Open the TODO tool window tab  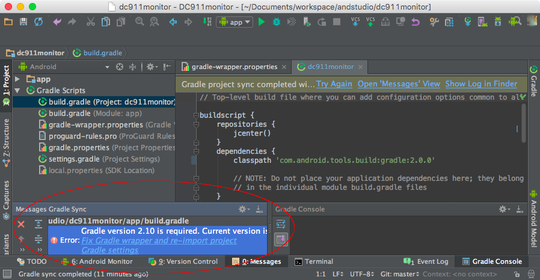pos(32,261)
